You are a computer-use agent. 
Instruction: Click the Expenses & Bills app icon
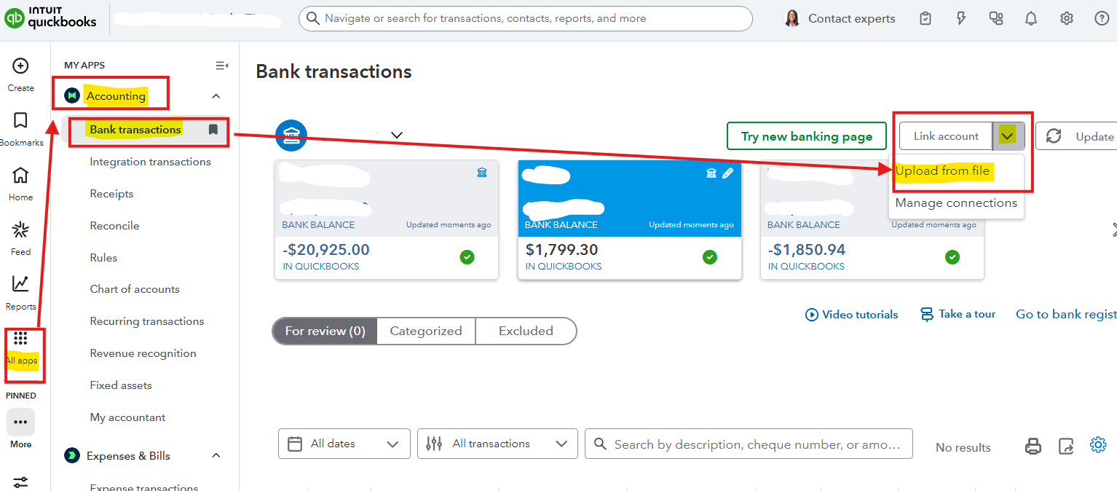pyautogui.click(x=72, y=456)
